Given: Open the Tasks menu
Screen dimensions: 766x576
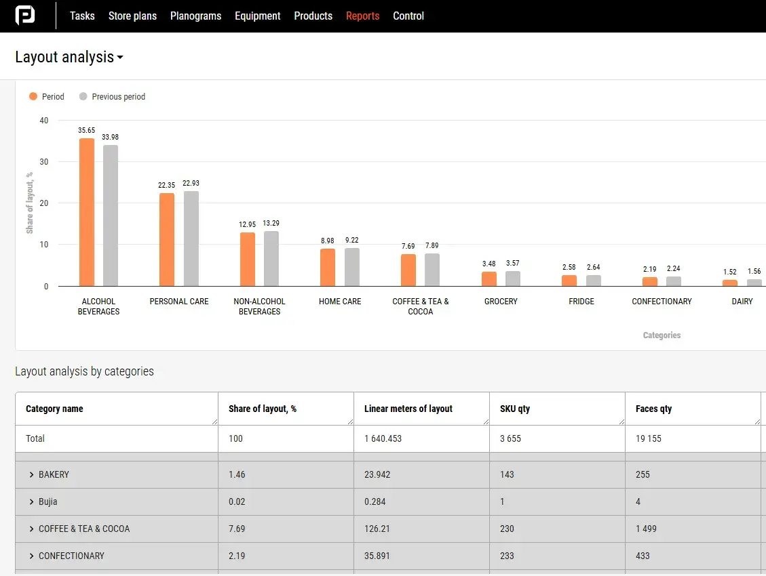Looking at the screenshot, I should coord(82,16).
